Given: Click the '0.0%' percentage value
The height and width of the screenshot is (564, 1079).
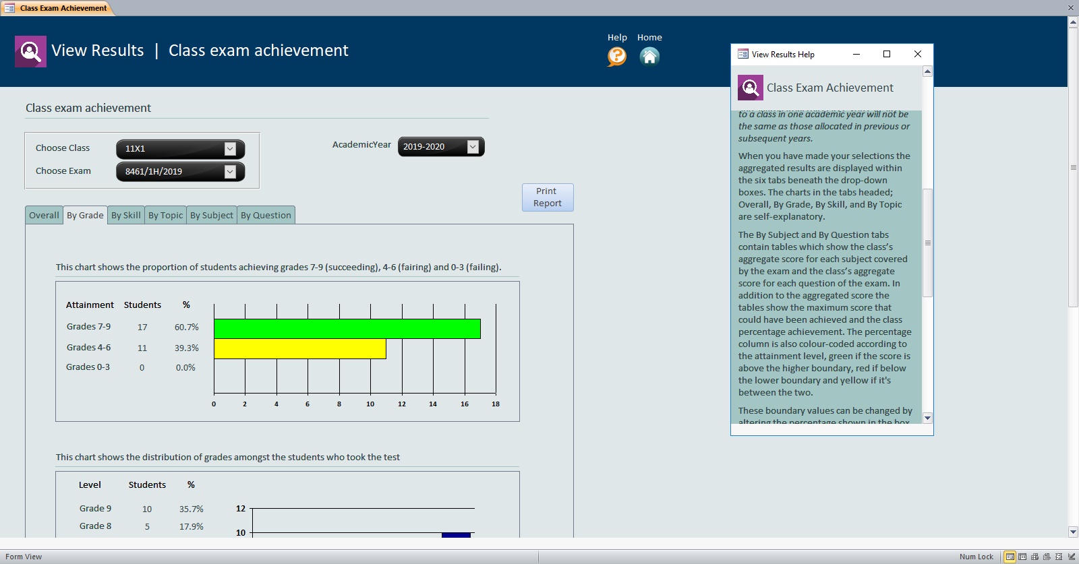Looking at the screenshot, I should click(x=185, y=368).
